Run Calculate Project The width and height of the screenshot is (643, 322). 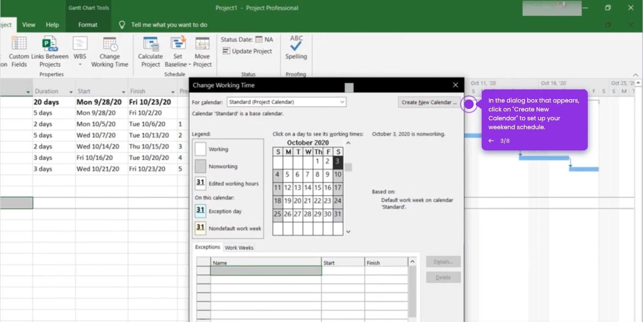[x=151, y=51]
